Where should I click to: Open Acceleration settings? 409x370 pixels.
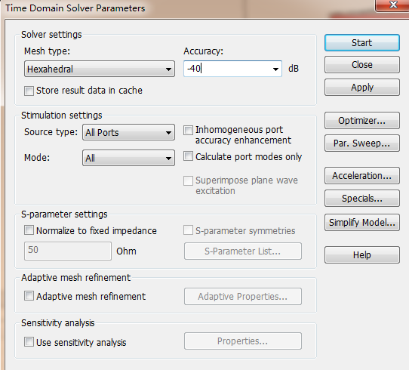point(361,176)
